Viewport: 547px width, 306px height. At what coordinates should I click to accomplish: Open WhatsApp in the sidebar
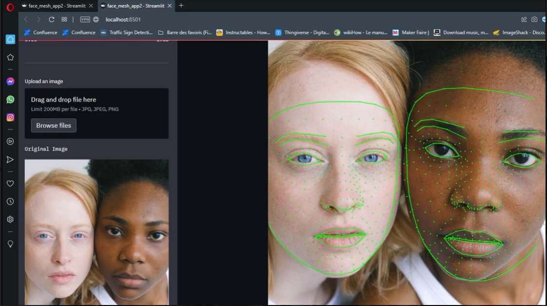click(10, 99)
